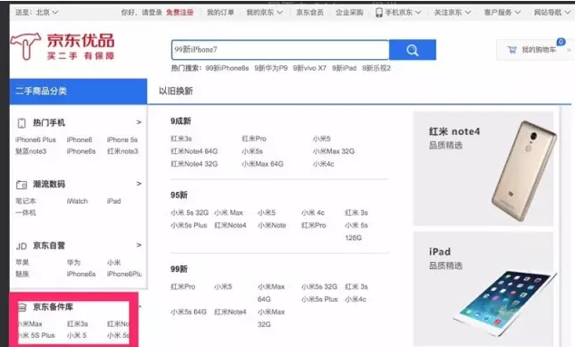This screenshot has height=347, width=575.
Task: Expand 热门手机 category arrow
Action: 139,122
